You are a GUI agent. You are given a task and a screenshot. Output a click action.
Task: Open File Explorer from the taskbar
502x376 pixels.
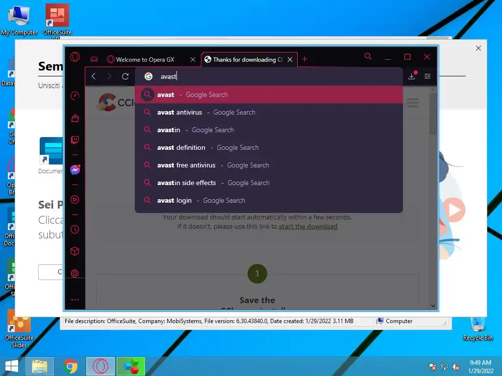pyautogui.click(x=39, y=366)
